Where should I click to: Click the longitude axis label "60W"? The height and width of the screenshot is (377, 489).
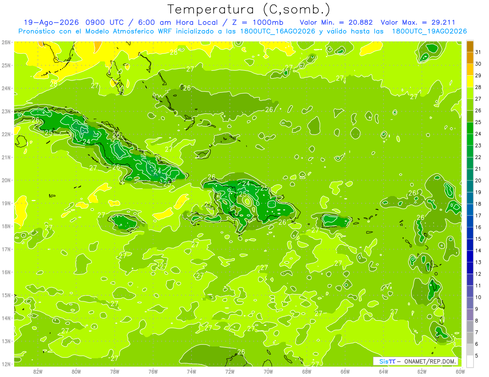click(460, 371)
